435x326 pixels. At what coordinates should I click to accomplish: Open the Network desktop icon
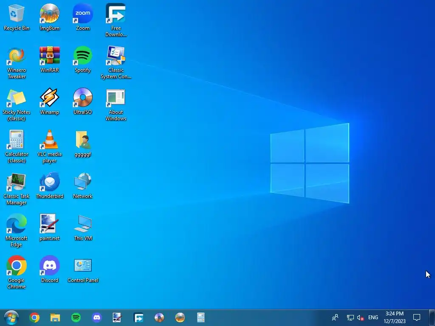tap(83, 185)
